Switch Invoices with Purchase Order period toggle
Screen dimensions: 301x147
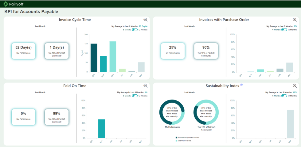click(x=284, y=30)
